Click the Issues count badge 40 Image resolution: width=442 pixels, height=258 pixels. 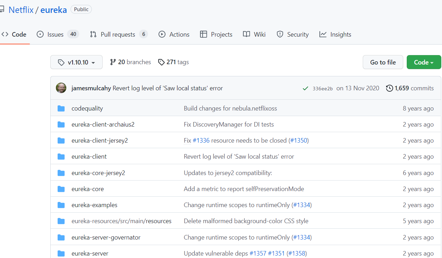(x=73, y=34)
